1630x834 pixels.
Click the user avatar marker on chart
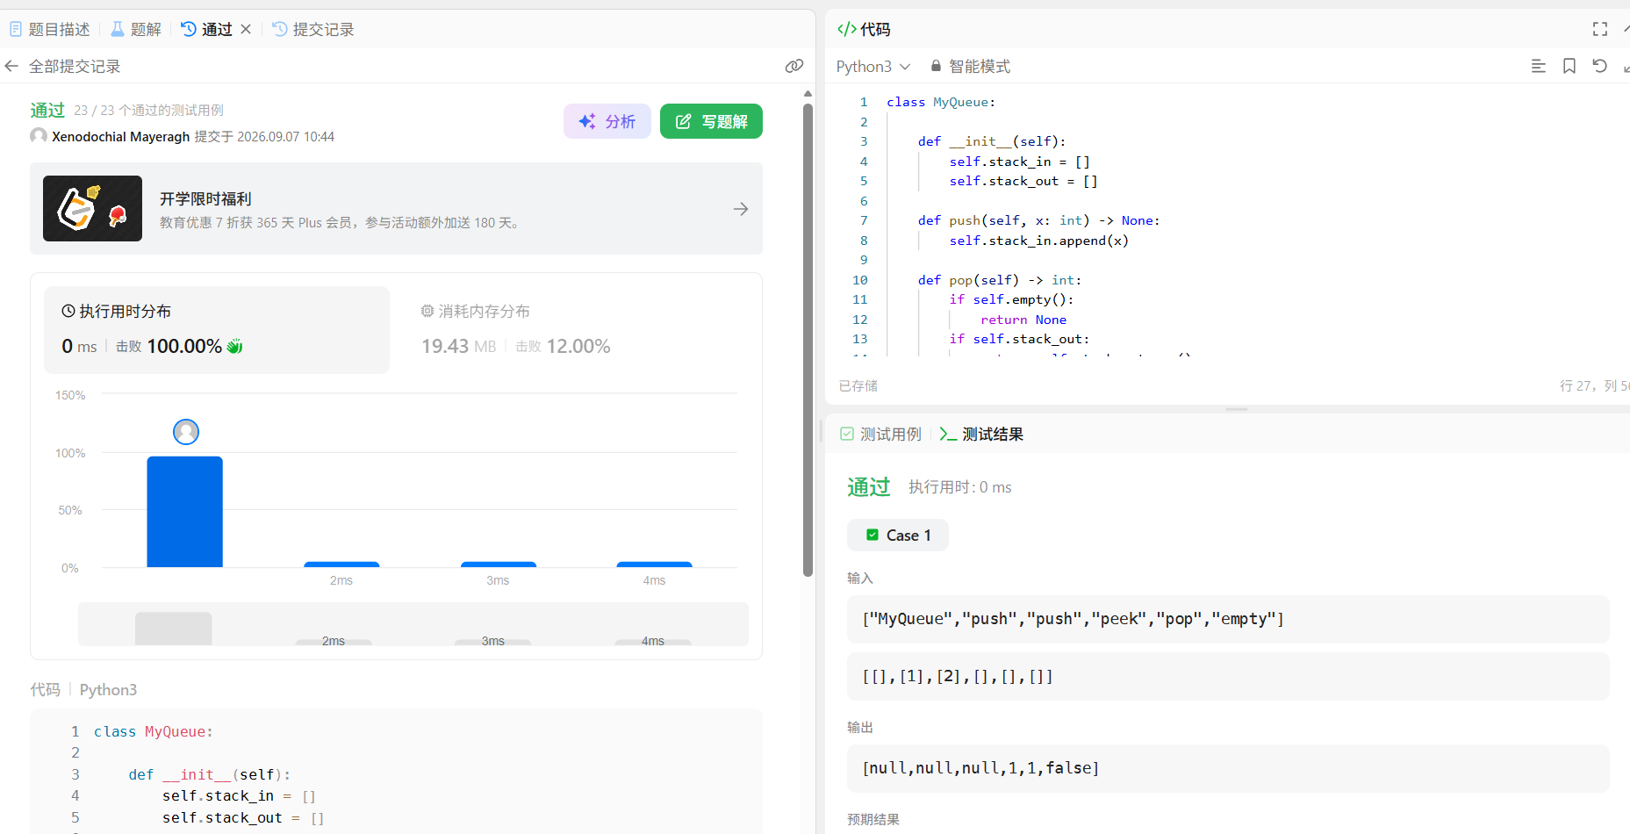pyautogui.click(x=186, y=431)
